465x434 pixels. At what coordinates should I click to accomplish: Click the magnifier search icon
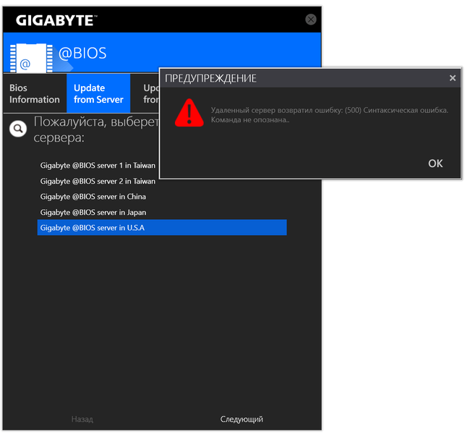pos(18,129)
